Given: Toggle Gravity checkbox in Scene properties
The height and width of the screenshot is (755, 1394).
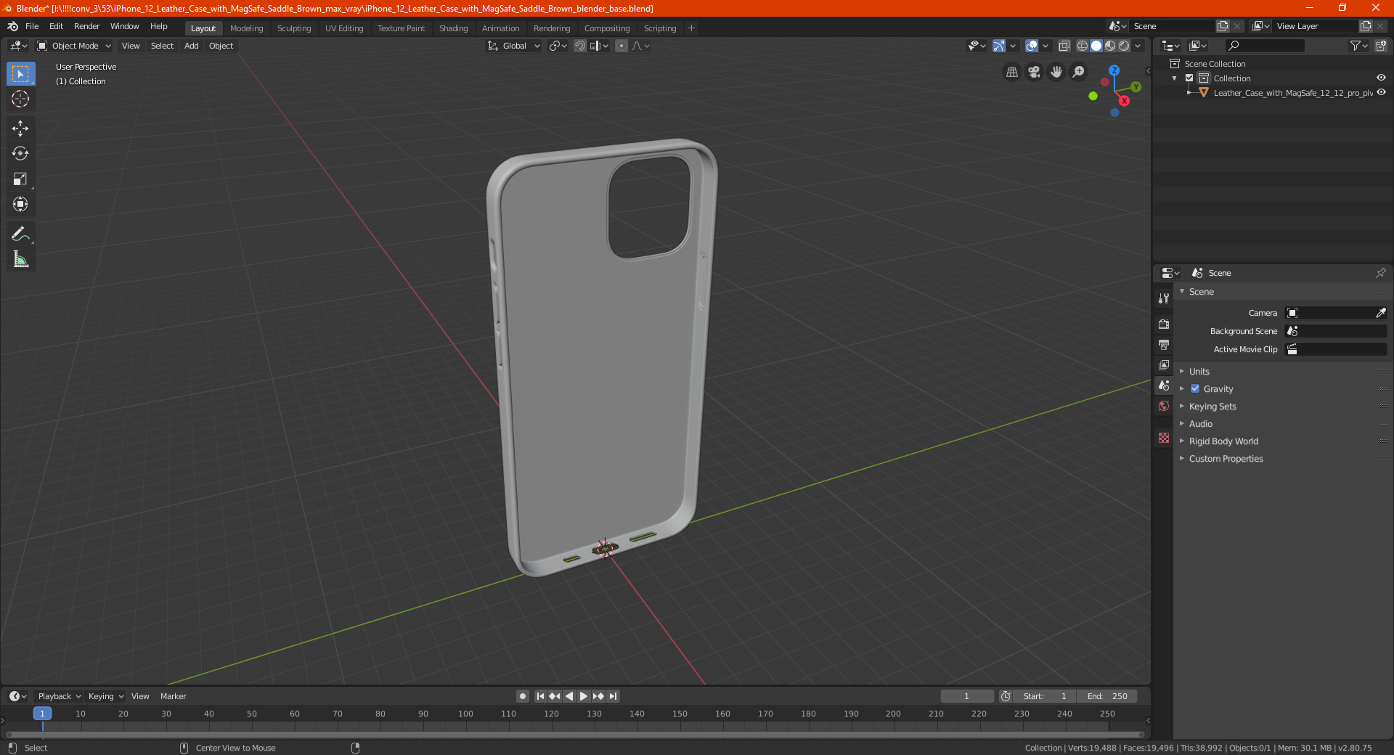Looking at the screenshot, I should (1195, 388).
